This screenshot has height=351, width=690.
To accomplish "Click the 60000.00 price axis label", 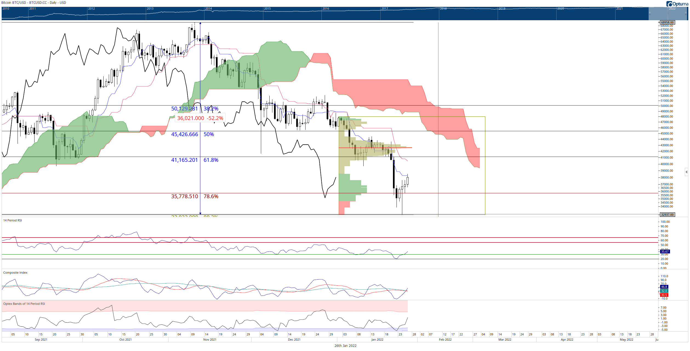I will pos(667,58).
